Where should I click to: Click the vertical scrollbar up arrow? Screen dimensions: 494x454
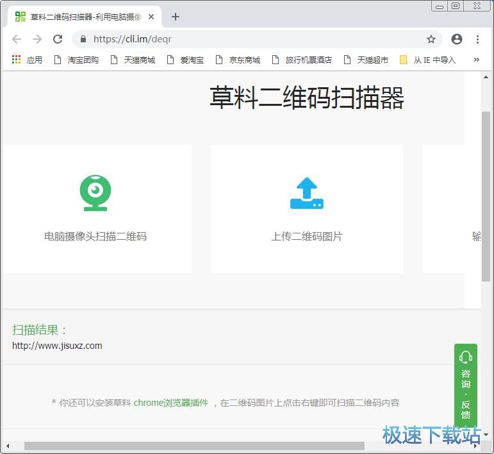click(x=486, y=77)
